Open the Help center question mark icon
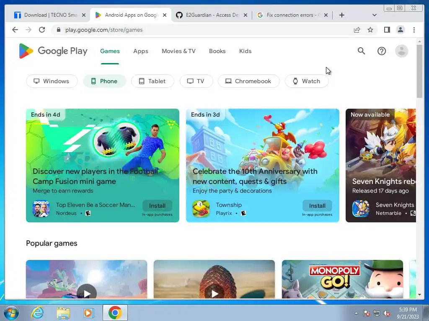 point(381,51)
